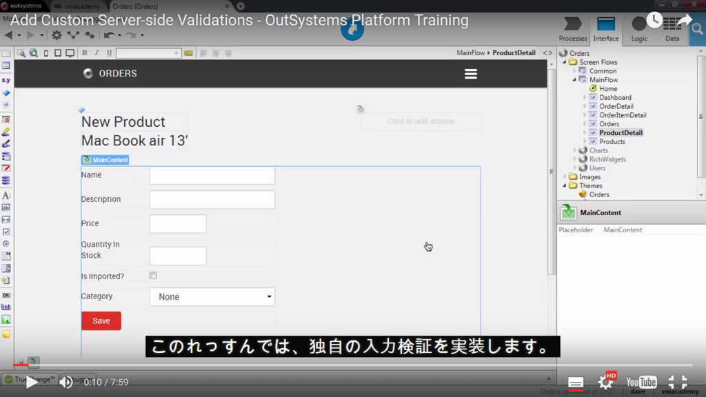Expand the Common flow
Viewport: 706px width, 397px height.
[x=574, y=71]
